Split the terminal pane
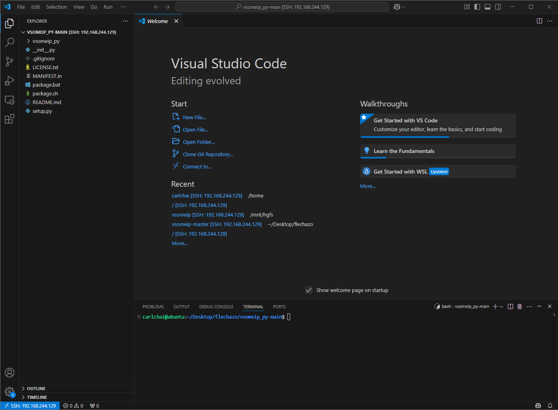The height and width of the screenshot is (410, 558). tap(510, 306)
